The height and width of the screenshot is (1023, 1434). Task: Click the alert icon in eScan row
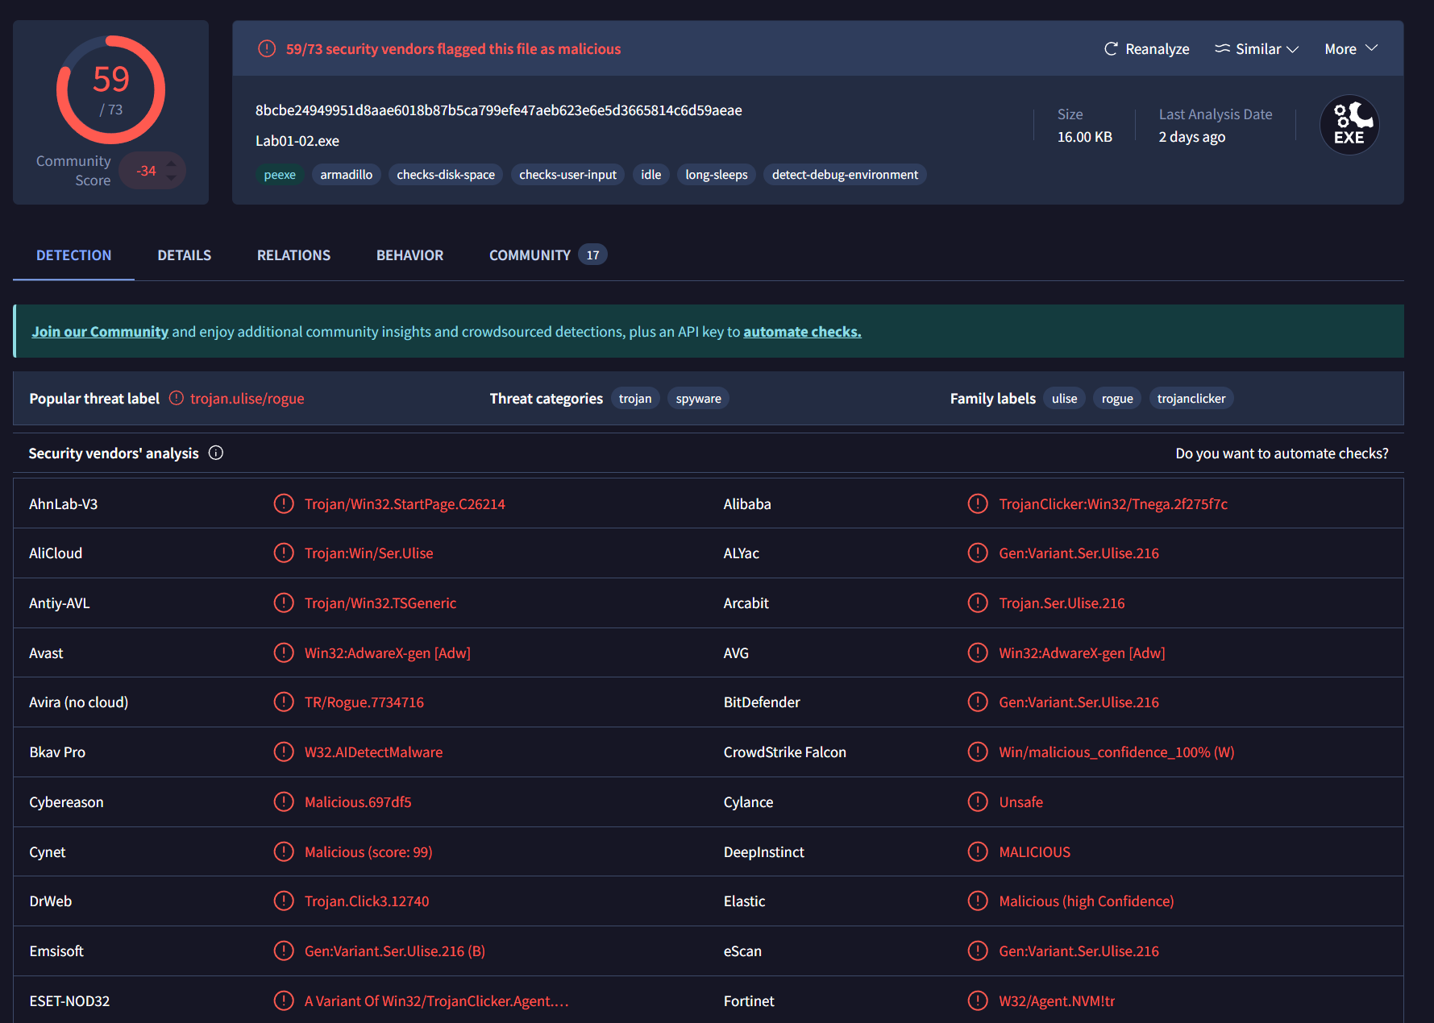tap(978, 951)
